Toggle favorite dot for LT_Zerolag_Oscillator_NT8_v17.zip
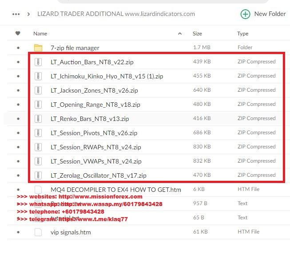290x253 pixels. (18, 175)
